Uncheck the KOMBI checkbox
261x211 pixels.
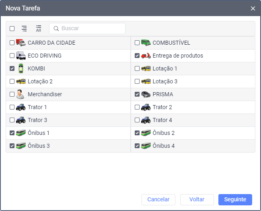tap(12, 68)
